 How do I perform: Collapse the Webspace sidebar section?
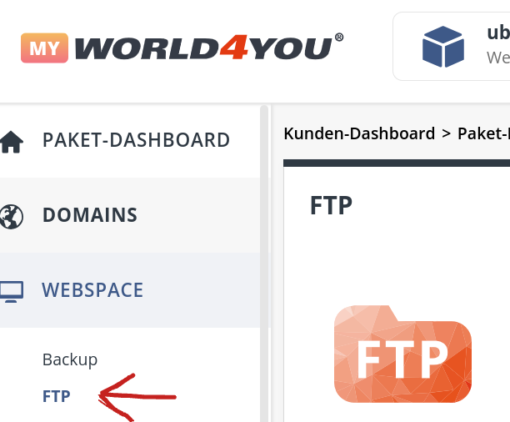(x=92, y=290)
